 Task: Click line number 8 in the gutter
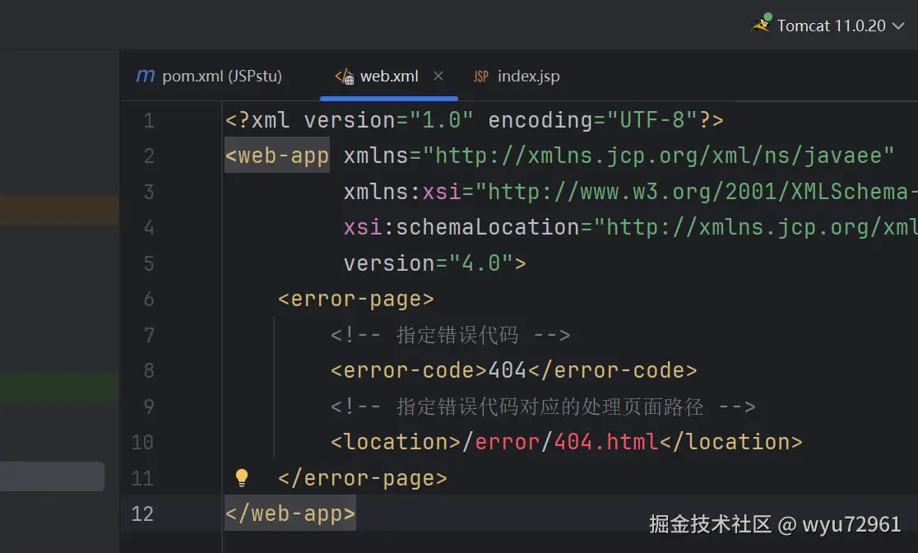pyautogui.click(x=149, y=371)
